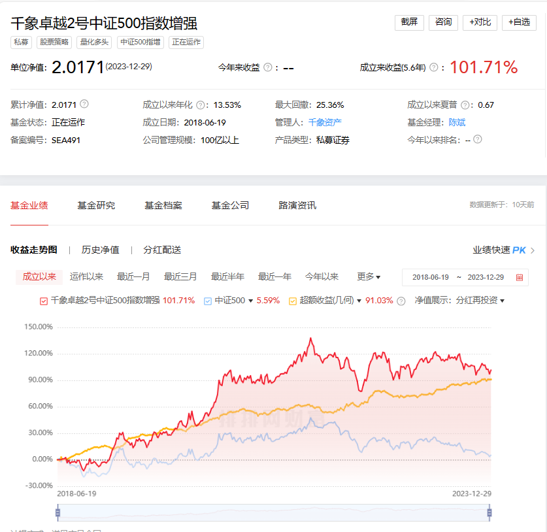The height and width of the screenshot is (532, 547).
Task: Click left handle of chart range slider
Action: pos(58,512)
